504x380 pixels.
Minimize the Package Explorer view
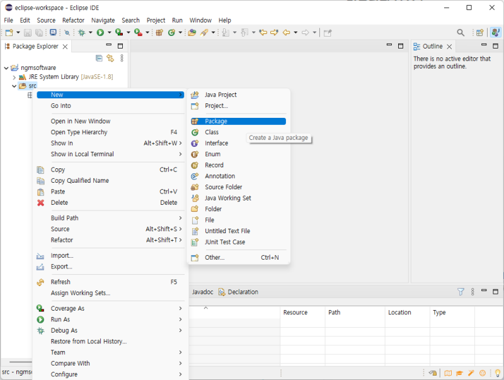click(109, 45)
